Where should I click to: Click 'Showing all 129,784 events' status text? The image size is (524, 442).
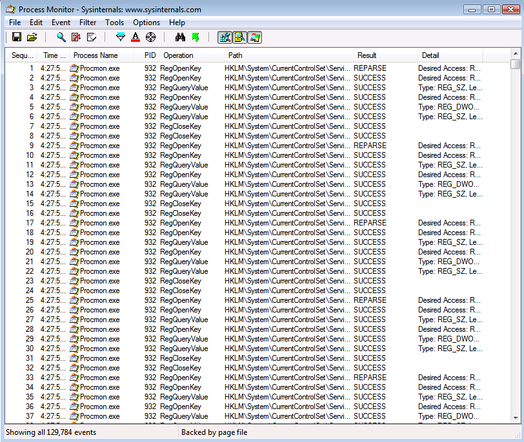tap(51, 432)
